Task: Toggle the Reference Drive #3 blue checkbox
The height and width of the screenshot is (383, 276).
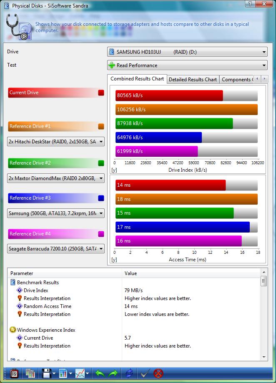Action: [101, 198]
